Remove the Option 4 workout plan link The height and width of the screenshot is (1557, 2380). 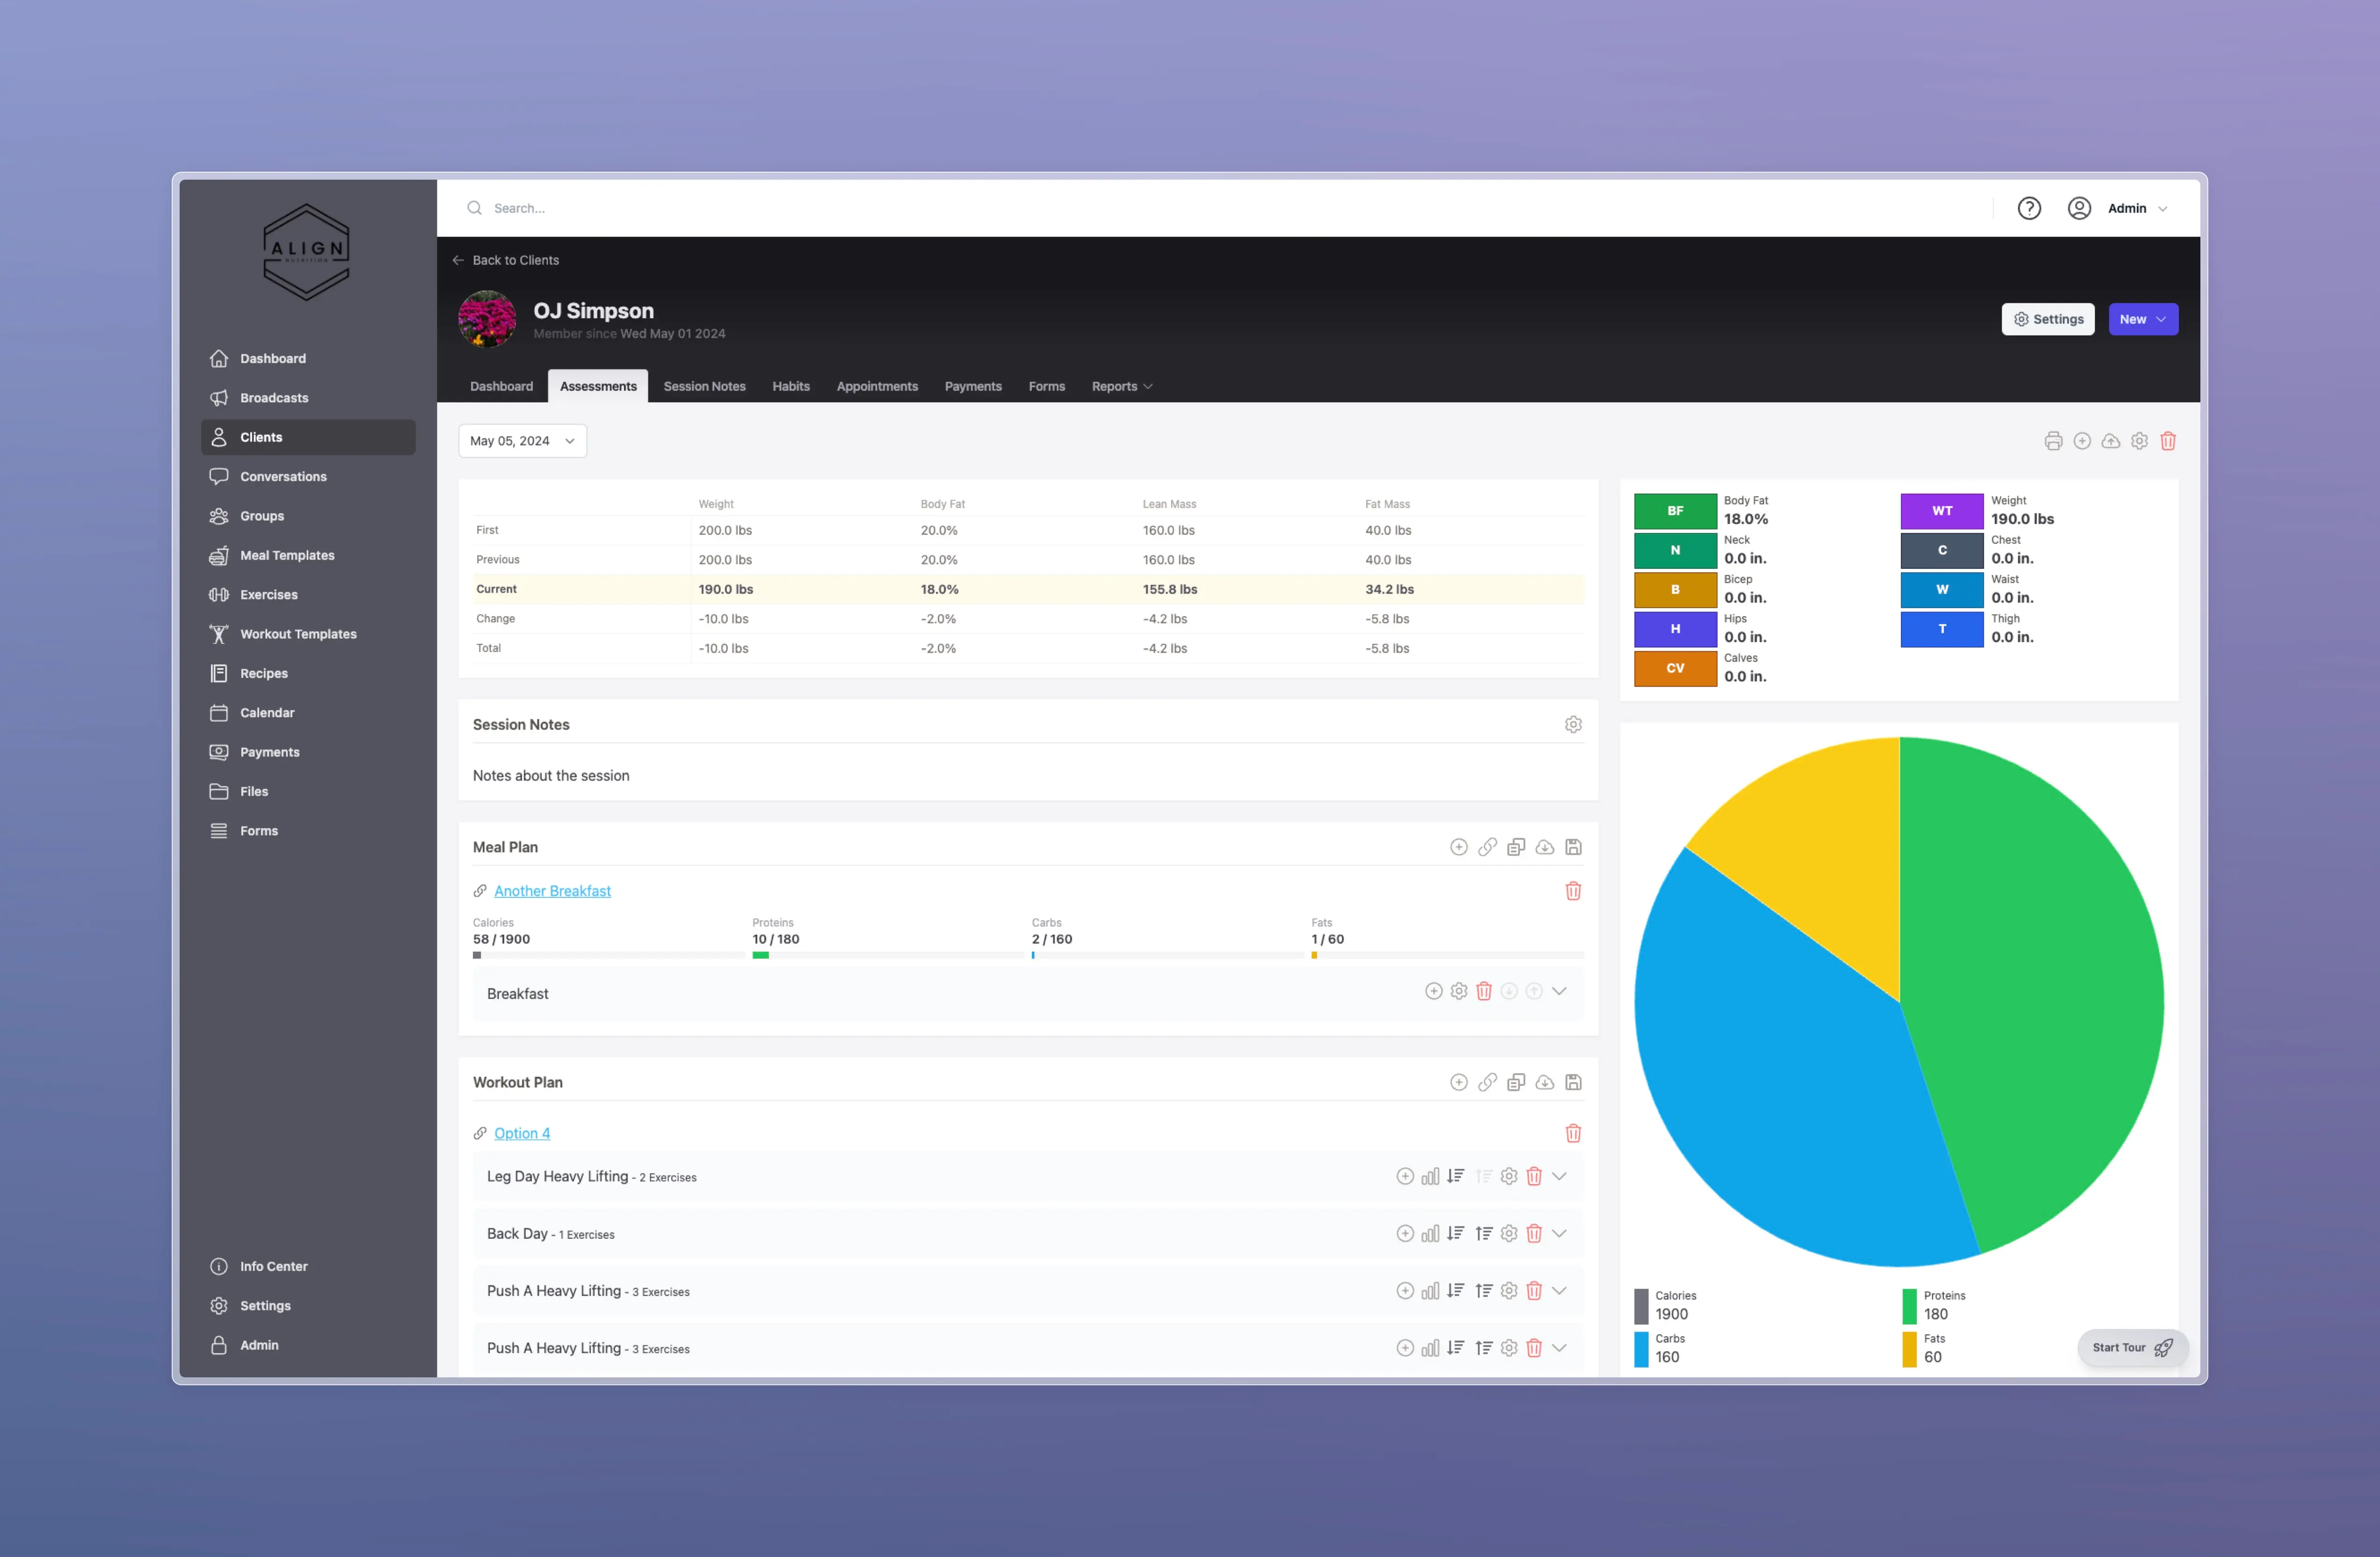(x=1573, y=1133)
